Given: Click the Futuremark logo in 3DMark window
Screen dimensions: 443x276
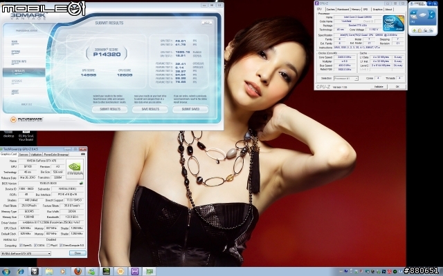Looking at the screenshot, I should pos(26,119).
